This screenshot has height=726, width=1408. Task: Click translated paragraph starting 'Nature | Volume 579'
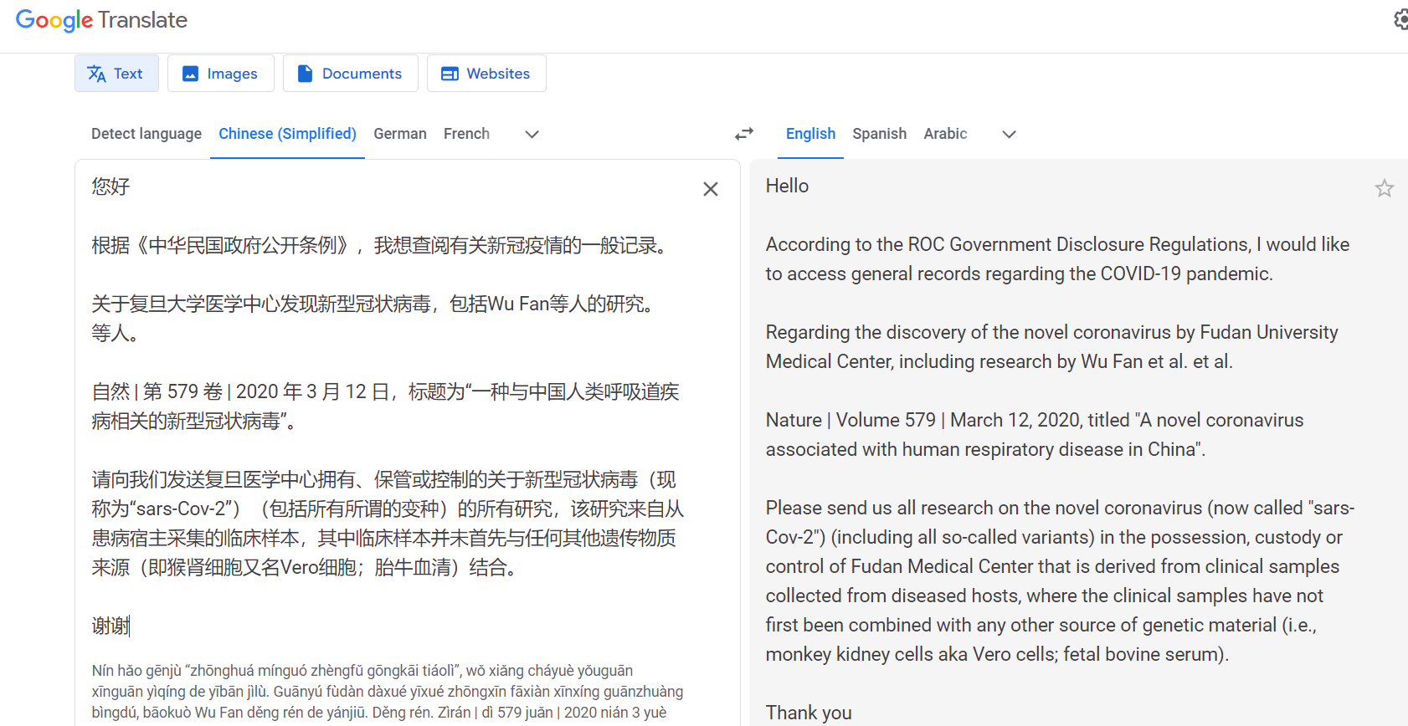[1035, 435]
